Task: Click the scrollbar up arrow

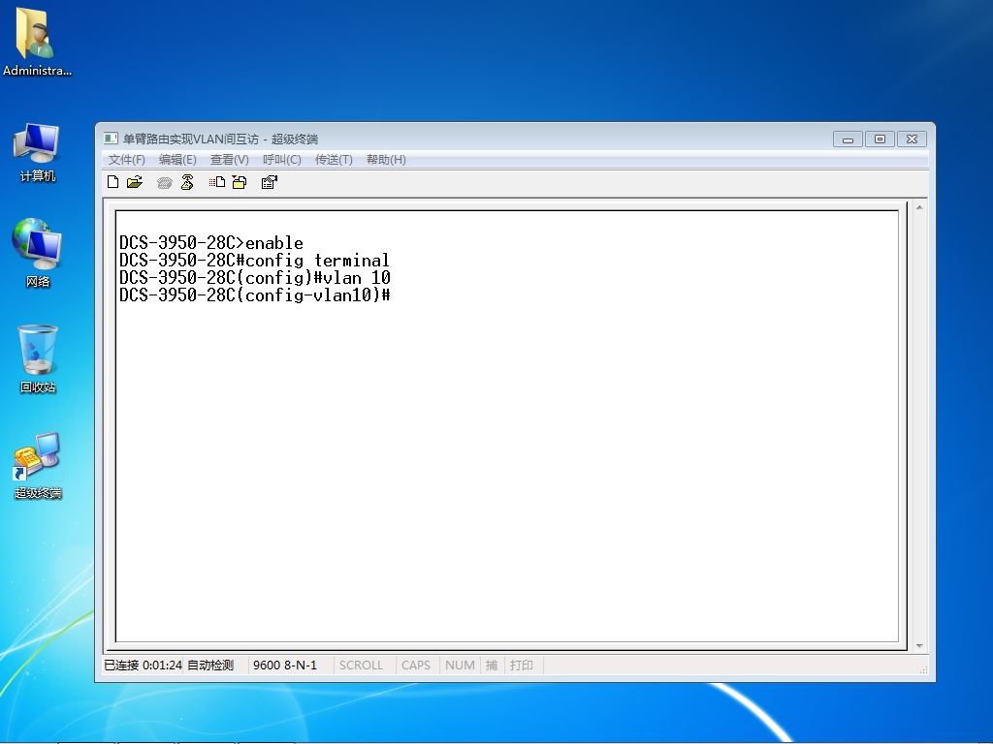Action: [919, 207]
